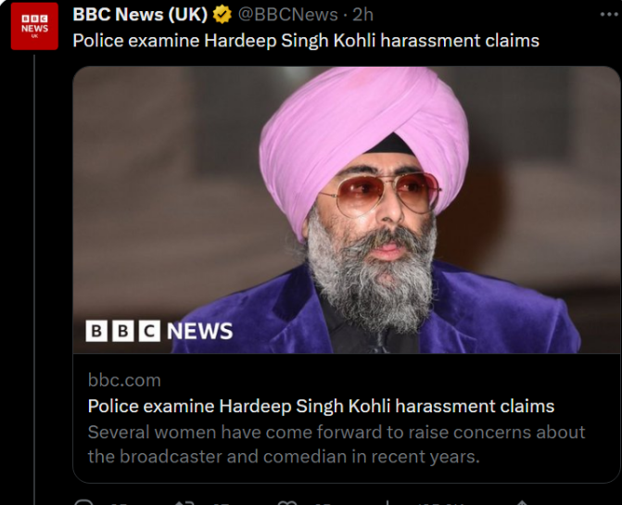622x505 pixels.
Task: Open the BBC News (UK) display name
Action: pyautogui.click(x=139, y=15)
